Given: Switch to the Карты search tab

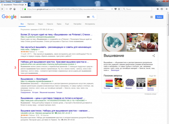Looking at the screenshot, I should [59, 24].
